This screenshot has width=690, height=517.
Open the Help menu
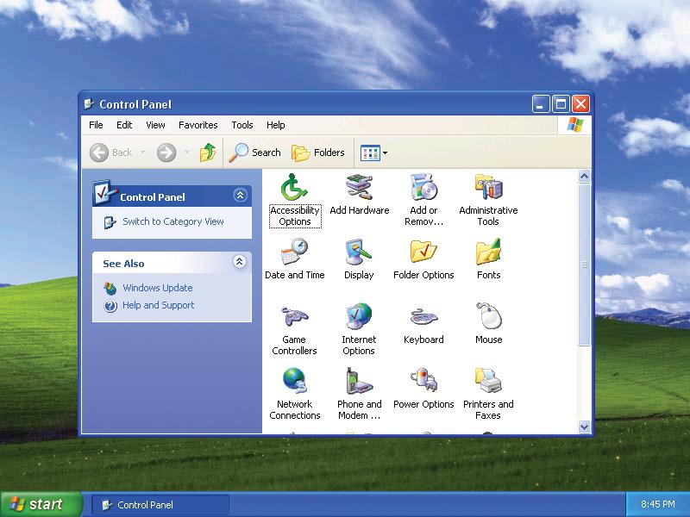tap(275, 125)
